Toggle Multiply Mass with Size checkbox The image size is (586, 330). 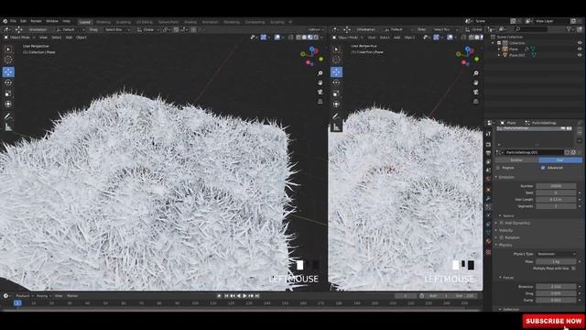573,269
